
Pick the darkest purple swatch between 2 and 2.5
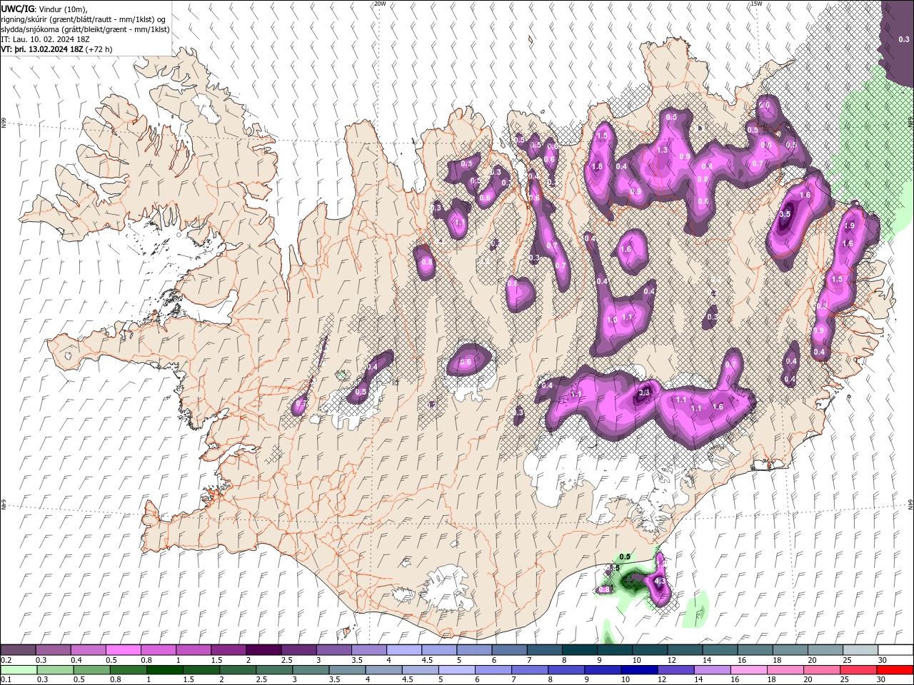tap(263, 650)
